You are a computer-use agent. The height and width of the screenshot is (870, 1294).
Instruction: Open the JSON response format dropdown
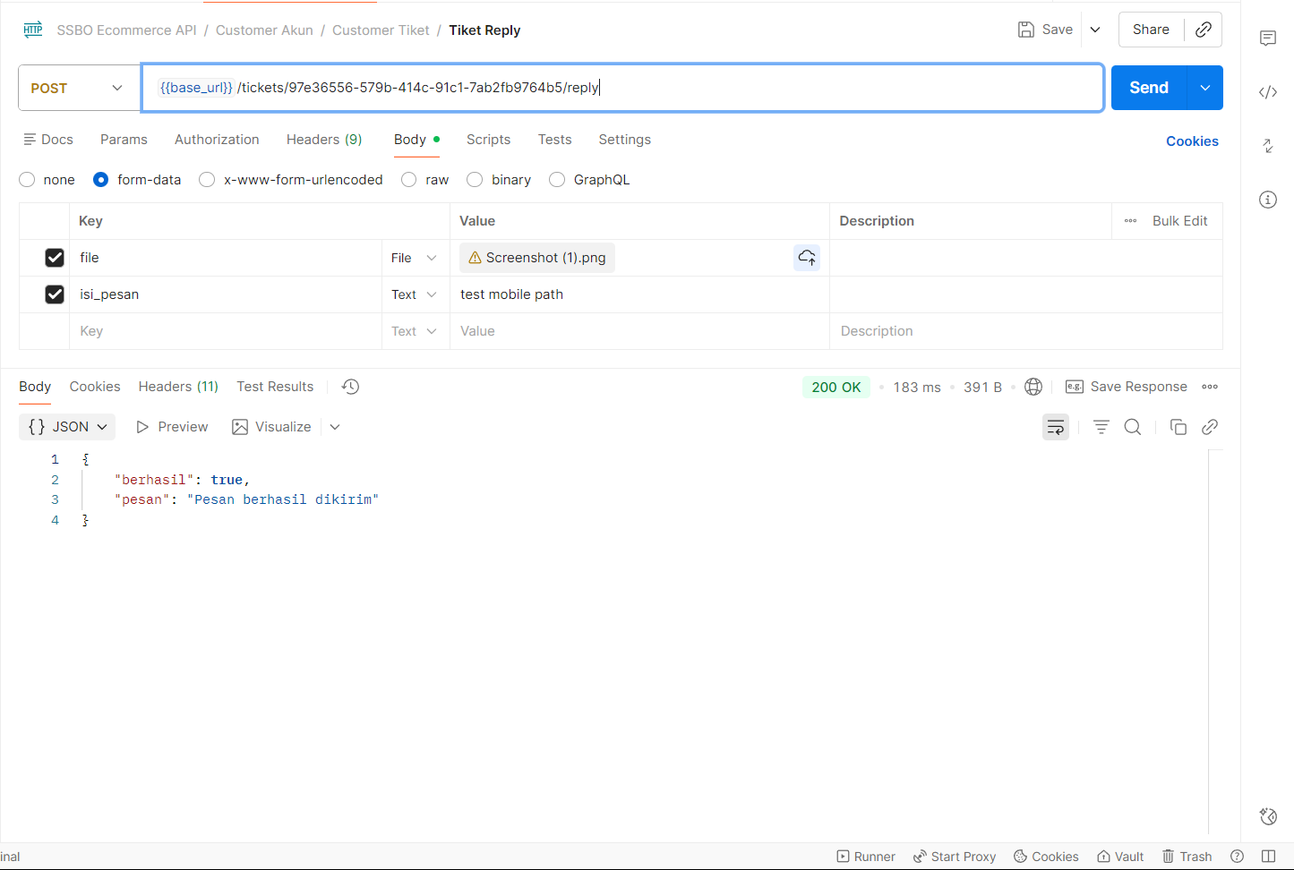coord(67,427)
